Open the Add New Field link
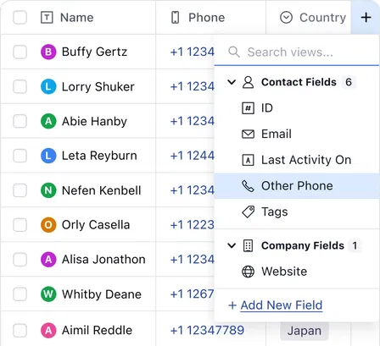The image size is (380, 346). point(282,305)
